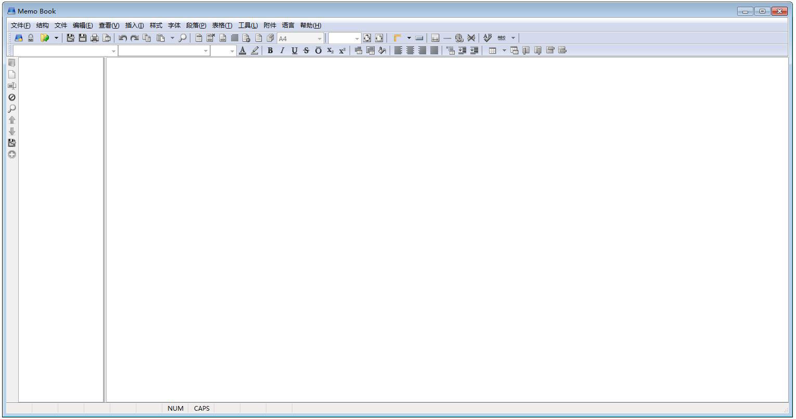The width and height of the screenshot is (796, 419).
Task: Open the 文件(F) menu
Action: point(20,25)
